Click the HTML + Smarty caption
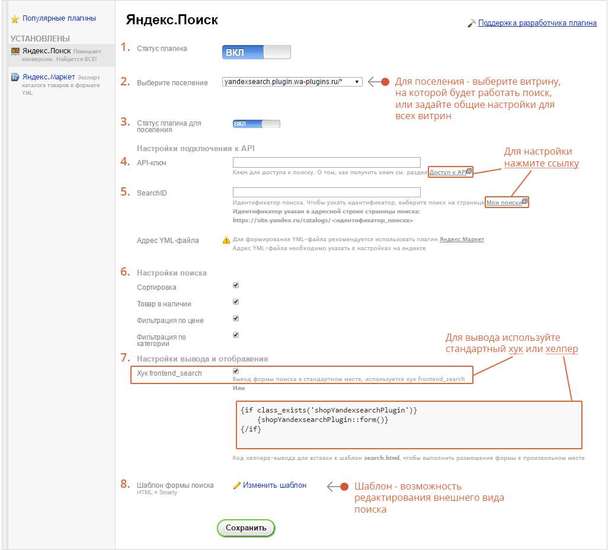 click(x=156, y=493)
